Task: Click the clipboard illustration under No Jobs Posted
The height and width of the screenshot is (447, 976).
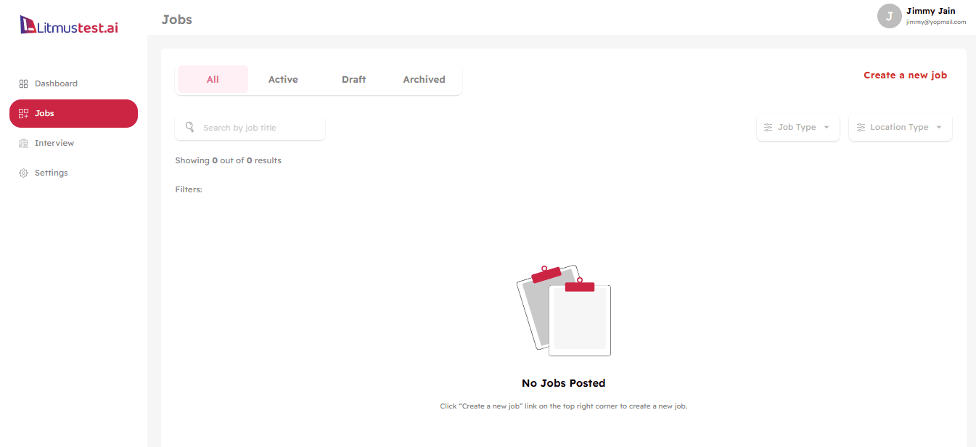Action: click(x=564, y=310)
